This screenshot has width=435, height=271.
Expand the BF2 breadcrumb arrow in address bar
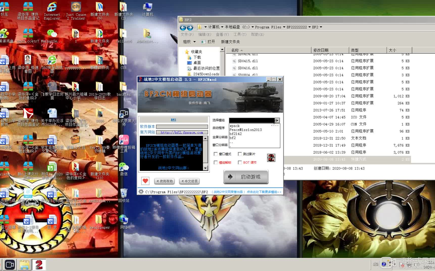pyautogui.click(x=321, y=27)
